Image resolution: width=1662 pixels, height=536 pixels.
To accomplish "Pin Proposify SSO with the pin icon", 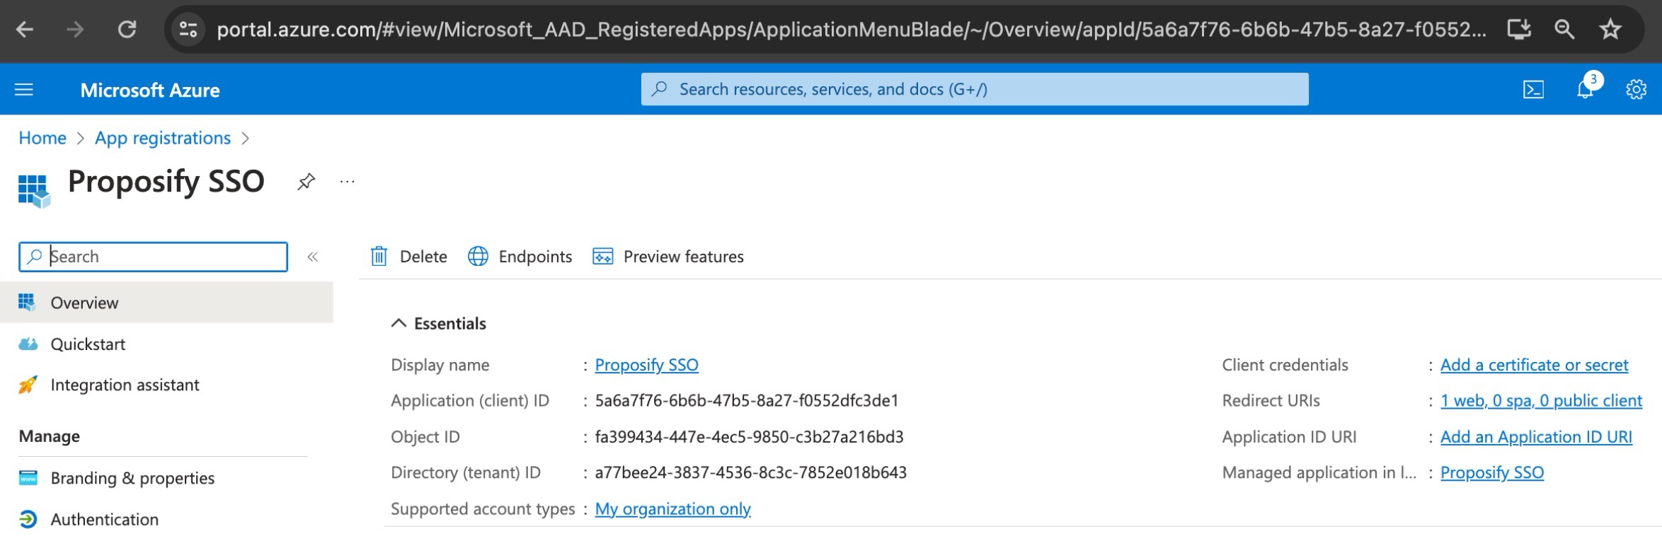I will (306, 182).
